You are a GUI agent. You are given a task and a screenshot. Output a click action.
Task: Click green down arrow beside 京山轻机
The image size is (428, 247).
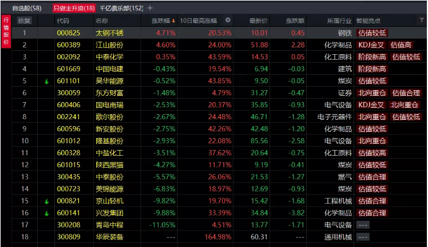(47, 201)
